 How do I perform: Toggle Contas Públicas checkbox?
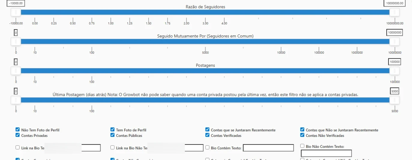[113, 135]
